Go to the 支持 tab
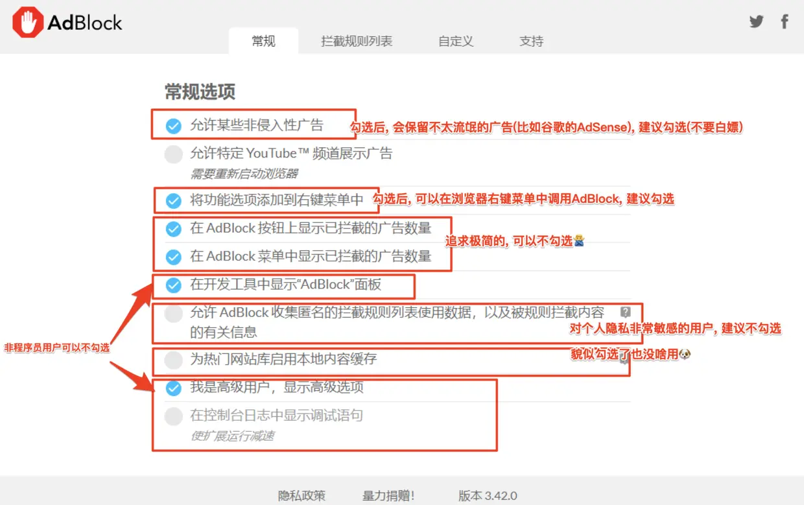Image resolution: width=804 pixels, height=505 pixels. 531,41
